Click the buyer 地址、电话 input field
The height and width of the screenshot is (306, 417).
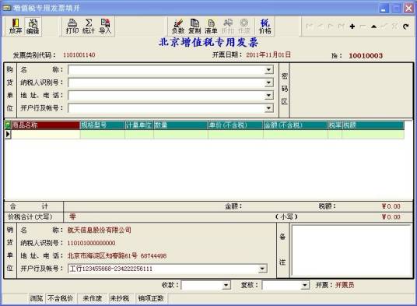(x=170, y=95)
